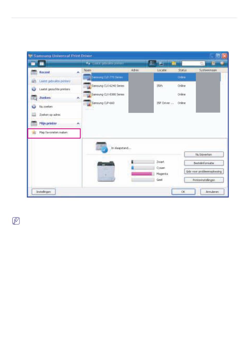
Task: Click the Magenta toner level bar
Action: pos(143,174)
